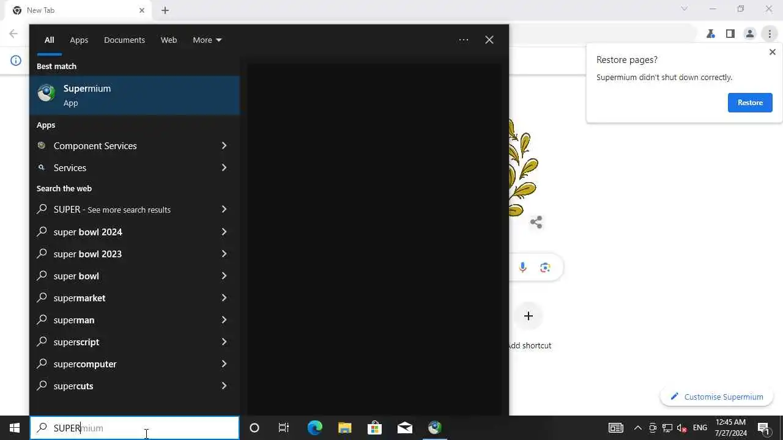Viewport: 783px width, 440px height.
Task: Expand Component Services result arrow
Action: tap(224, 145)
